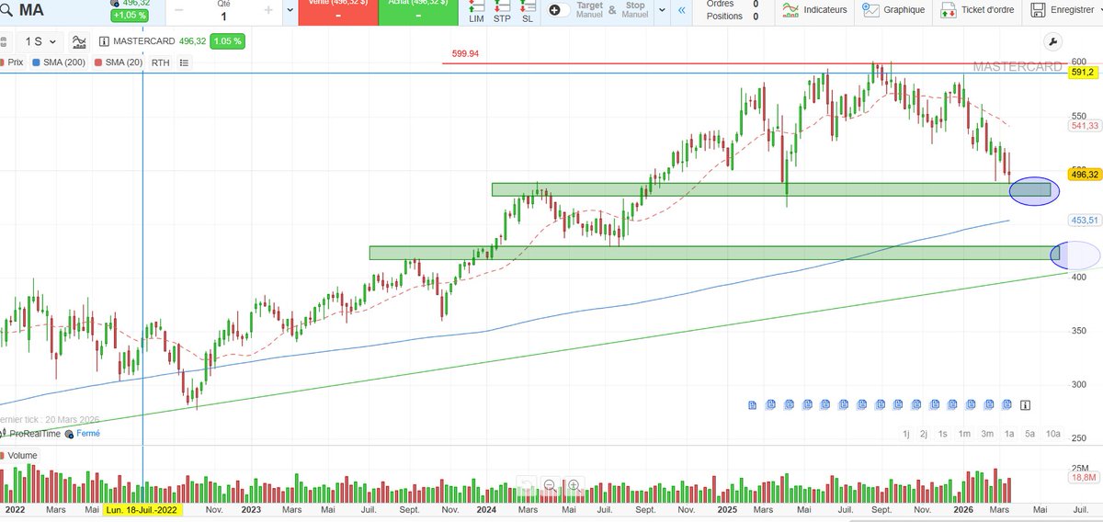
Task: Select the 2j time range
Action: [x=924, y=434]
